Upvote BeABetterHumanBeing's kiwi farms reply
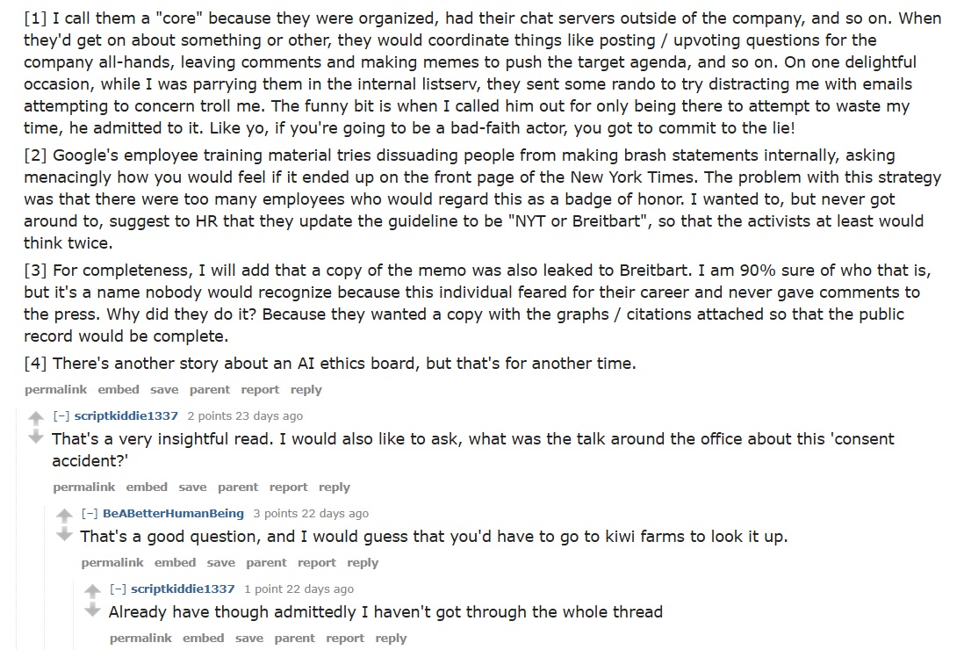 pyautogui.click(x=64, y=516)
